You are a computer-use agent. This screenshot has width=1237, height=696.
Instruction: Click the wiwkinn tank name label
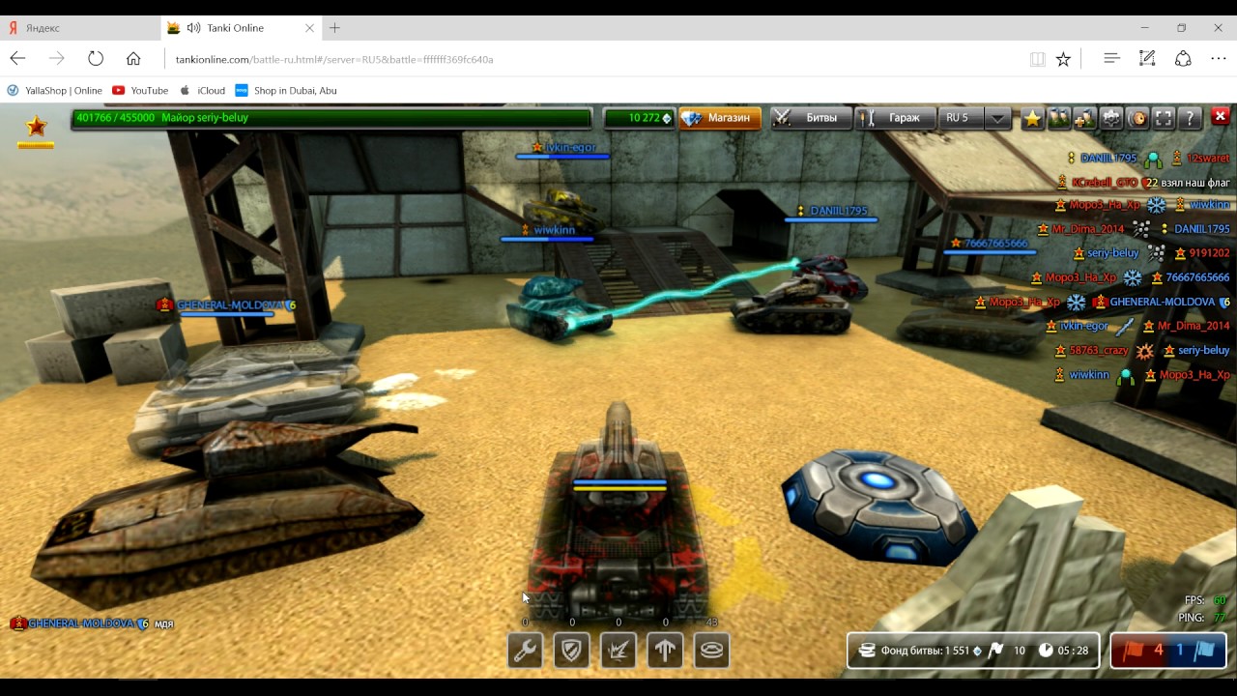pyautogui.click(x=554, y=230)
